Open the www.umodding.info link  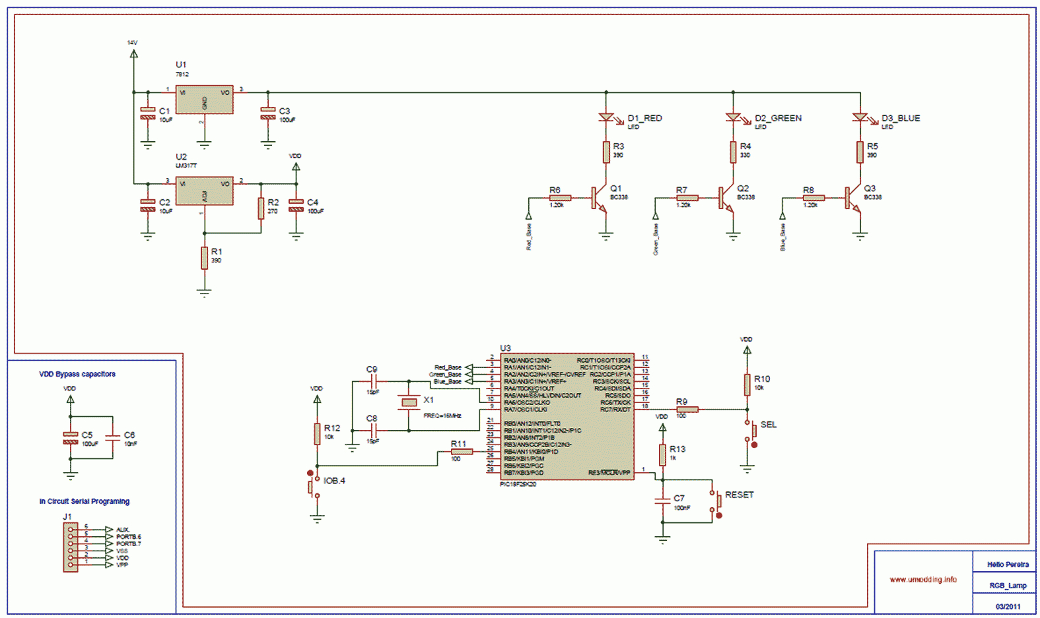pyautogui.click(x=922, y=580)
